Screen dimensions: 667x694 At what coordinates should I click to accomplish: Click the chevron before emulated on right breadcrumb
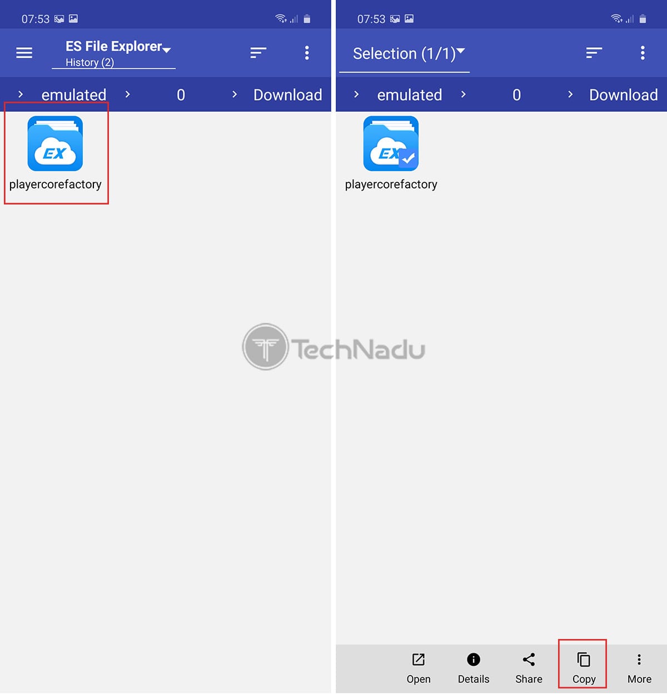point(356,94)
